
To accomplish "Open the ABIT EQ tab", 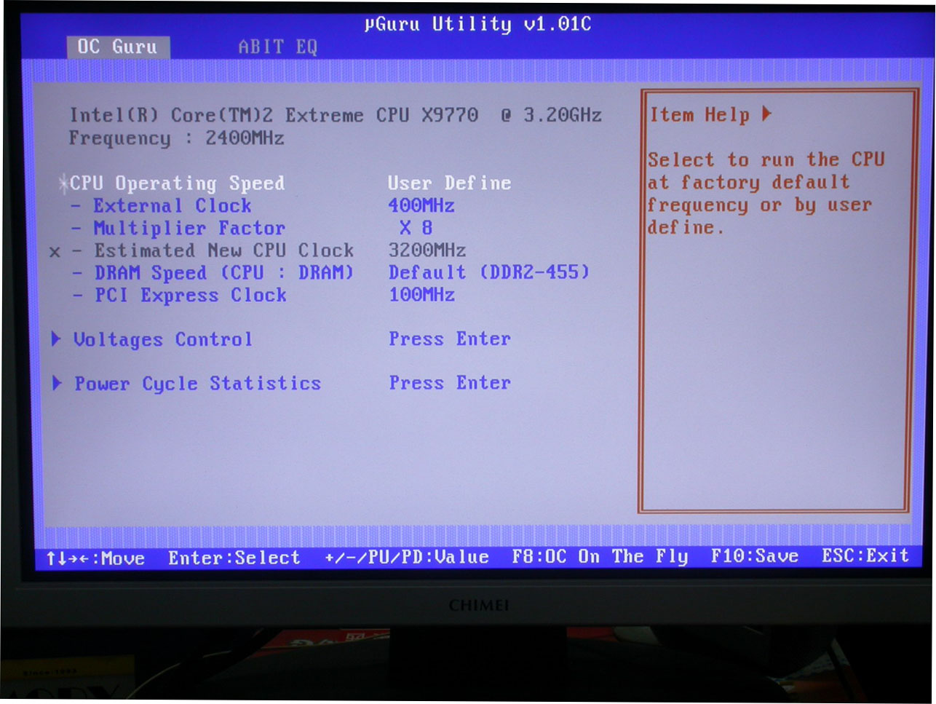I will coord(278,47).
